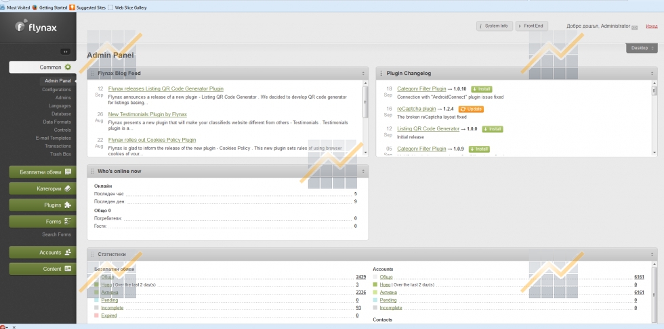
Task: Click the Изход logout link
Action: click(652, 26)
